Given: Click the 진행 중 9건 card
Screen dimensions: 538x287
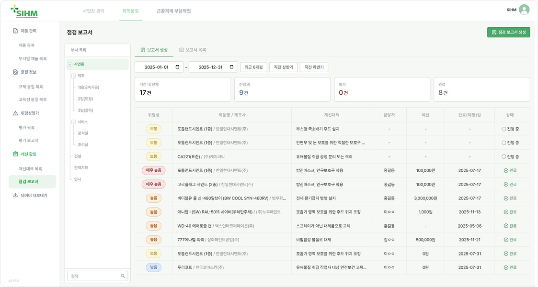Looking at the screenshot, I should pos(282,89).
